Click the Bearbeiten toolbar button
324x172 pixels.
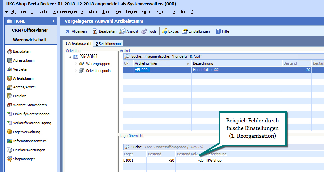coord(104,31)
